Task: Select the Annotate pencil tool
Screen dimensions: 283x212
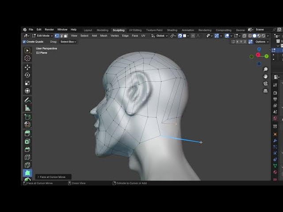Action: point(27,100)
